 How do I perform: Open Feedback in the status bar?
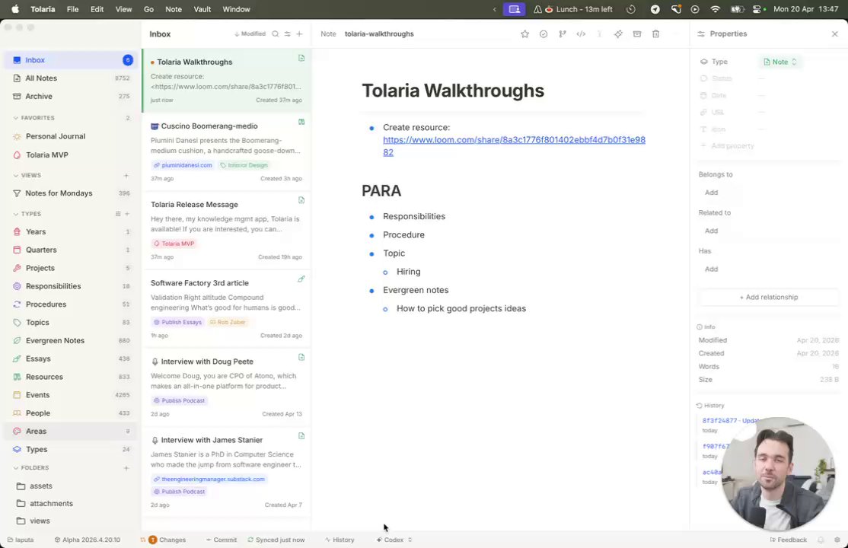[788, 540]
